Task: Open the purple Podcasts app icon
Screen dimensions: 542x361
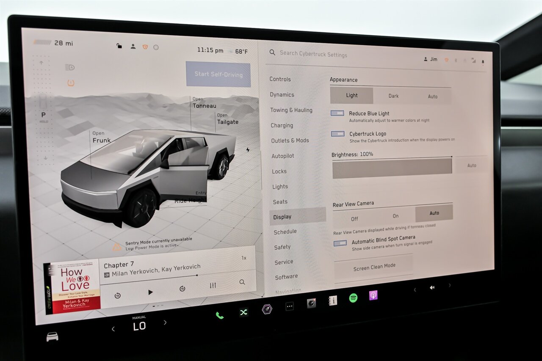Action: tap(373, 295)
